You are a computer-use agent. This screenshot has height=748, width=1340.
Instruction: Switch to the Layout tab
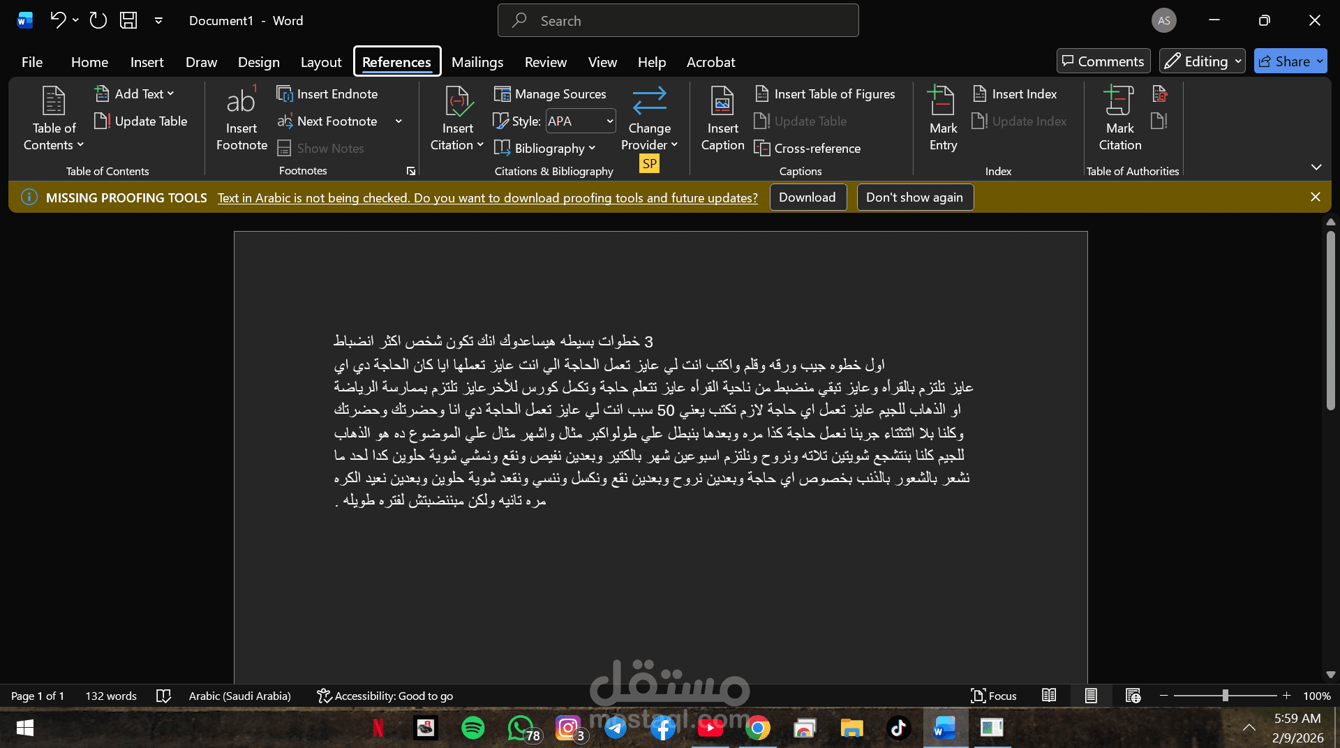pos(321,61)
